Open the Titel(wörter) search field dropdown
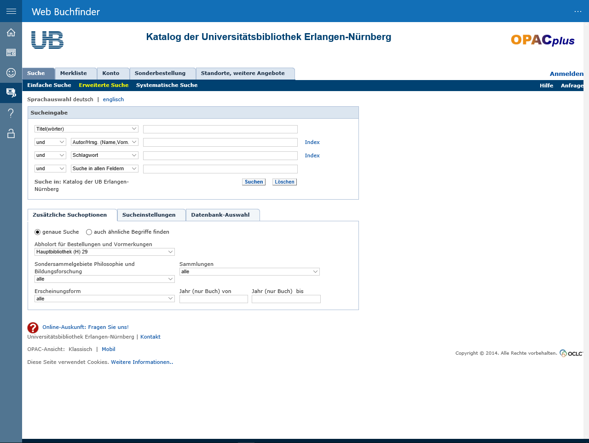Viewport: 589px width, 443px height. click(87, 129)
